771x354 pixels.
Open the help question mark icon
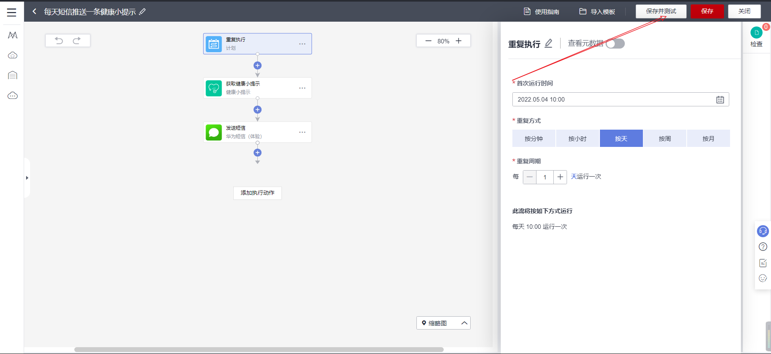763,247
